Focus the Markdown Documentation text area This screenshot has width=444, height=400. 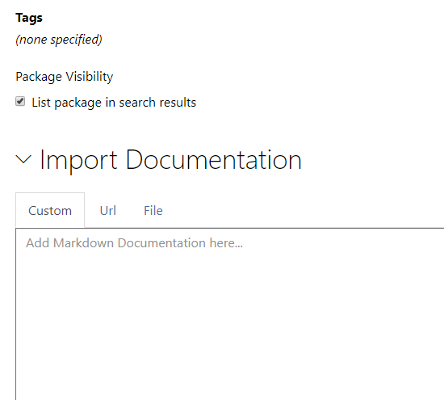pyautogui.click(x=229, y=314)
